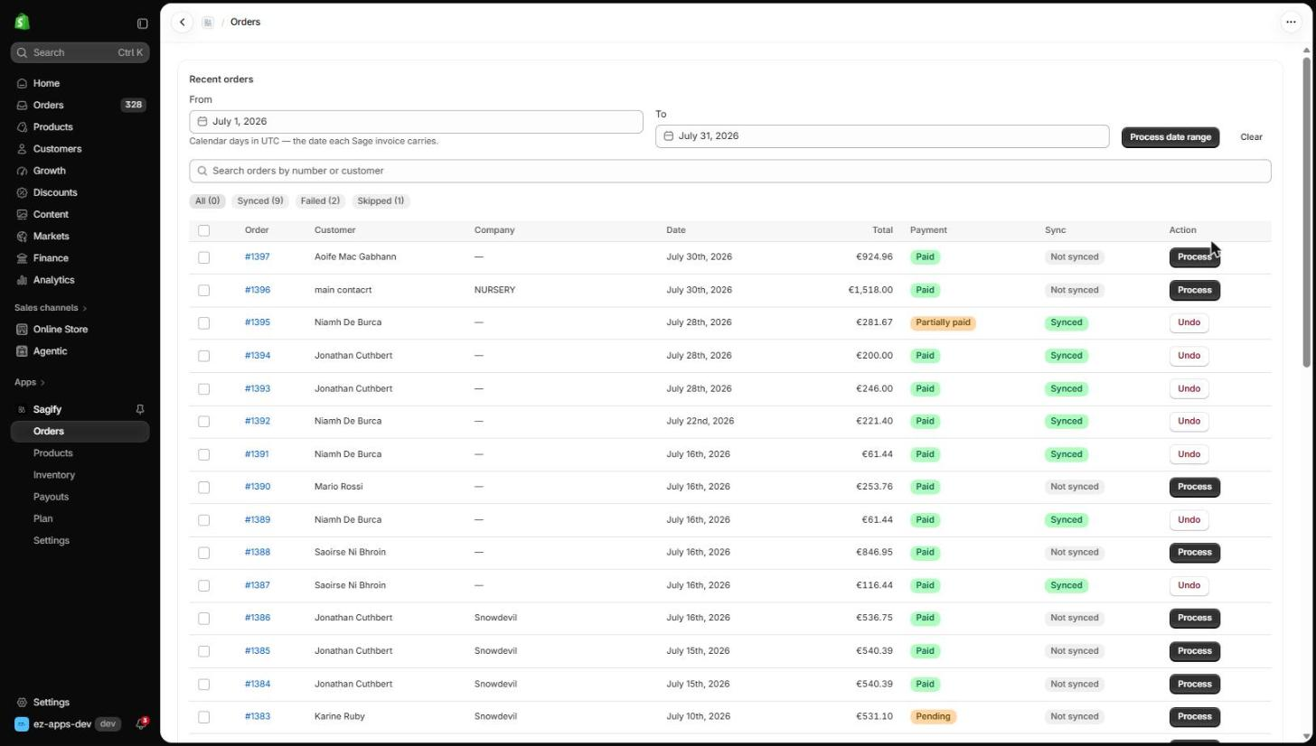
Task: Click the Products tag icon in main sidebar
Action: click(x=22, y=127)
